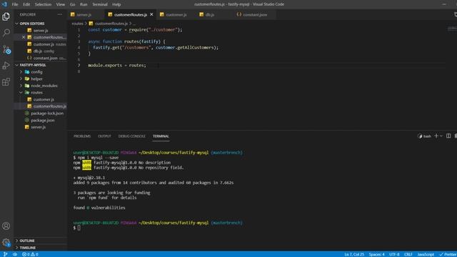The height and width of the screenshot is (257, 457).
Task: Open the File menu
Action: coord(15,4)
